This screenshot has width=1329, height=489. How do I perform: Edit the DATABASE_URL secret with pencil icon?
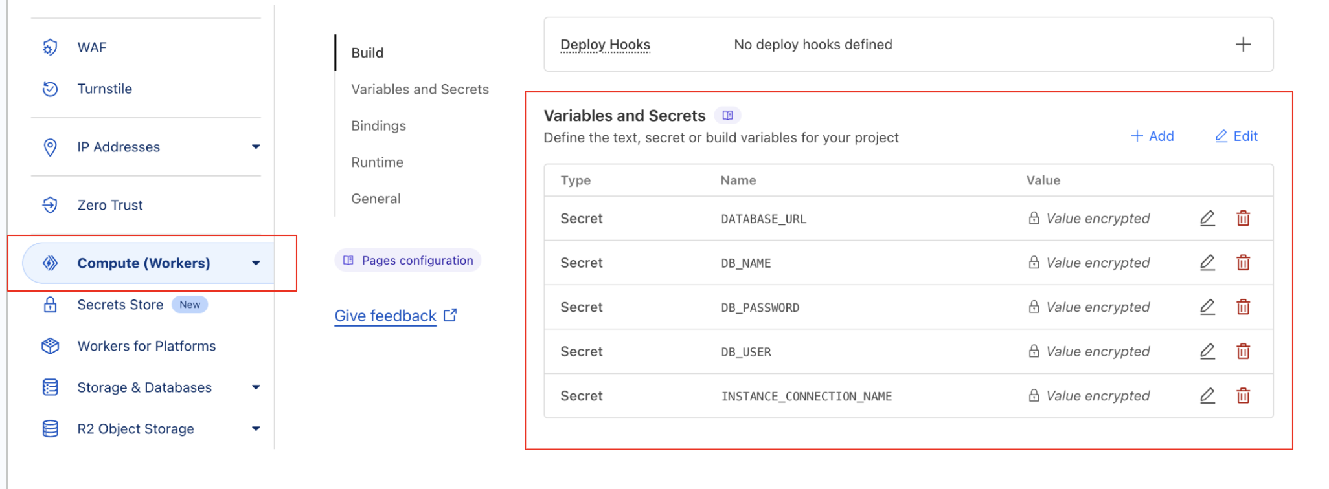coord(1207,218)
